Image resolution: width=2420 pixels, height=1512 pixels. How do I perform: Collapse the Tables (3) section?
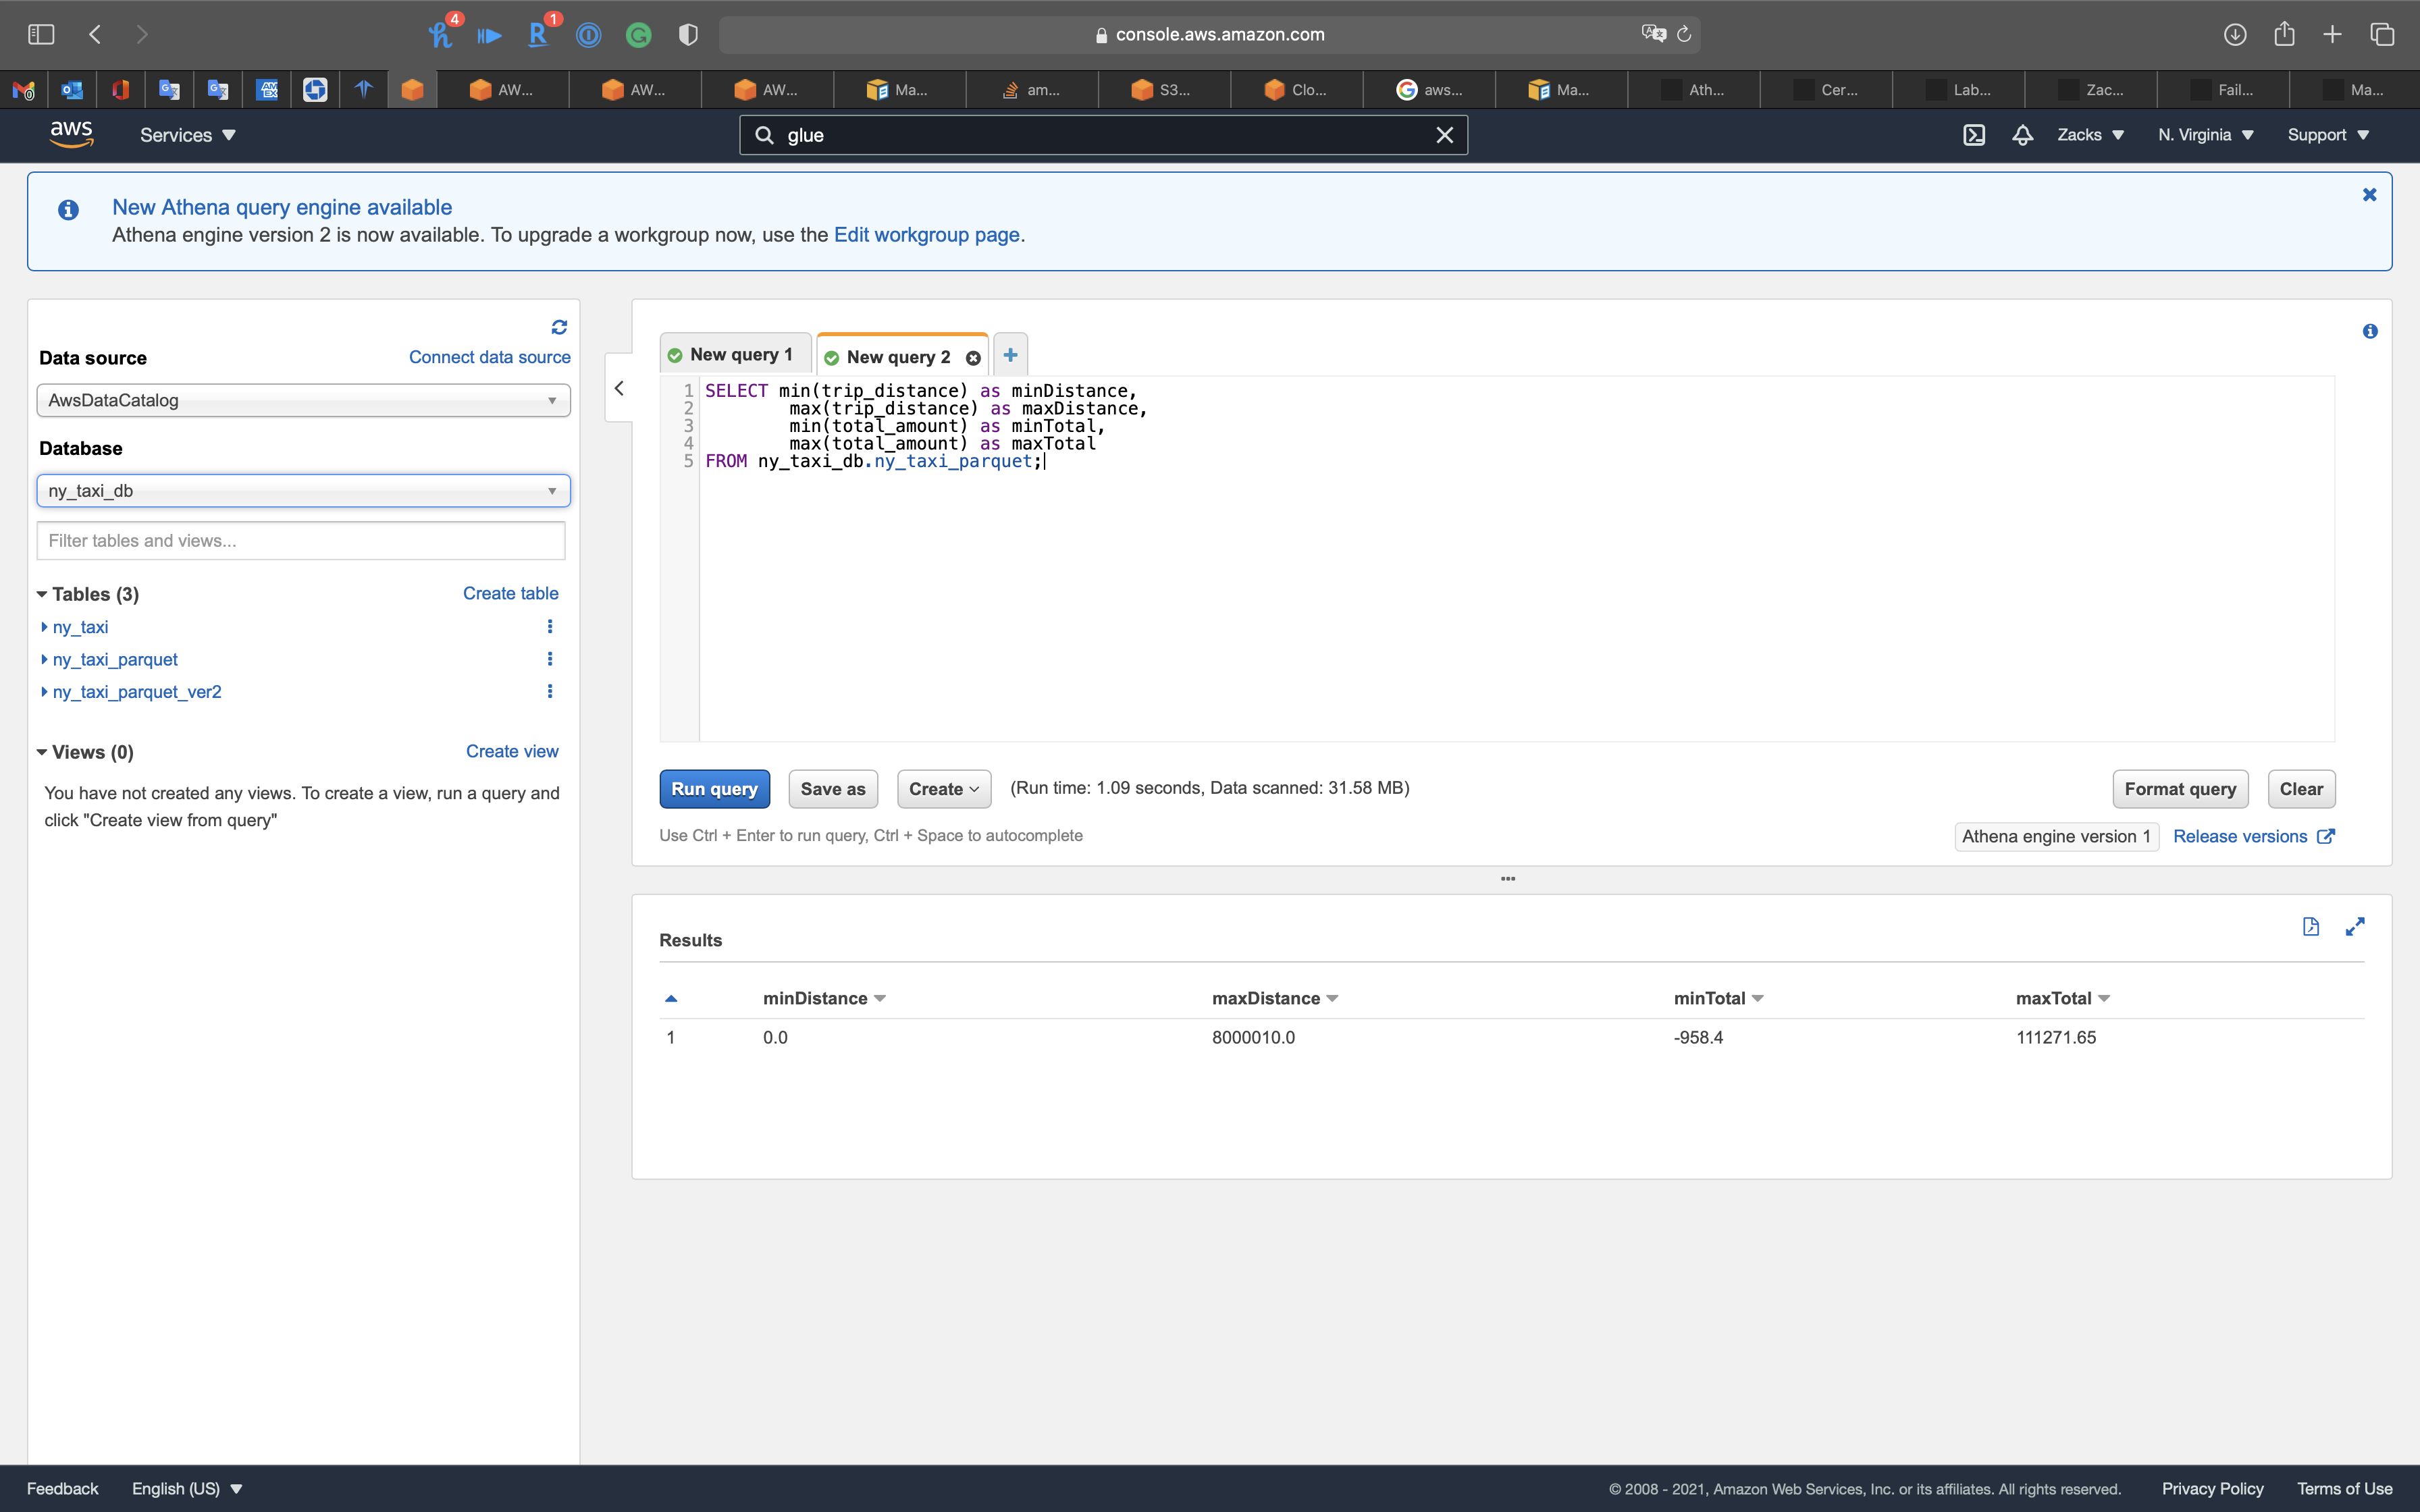(x=42, y=594)
